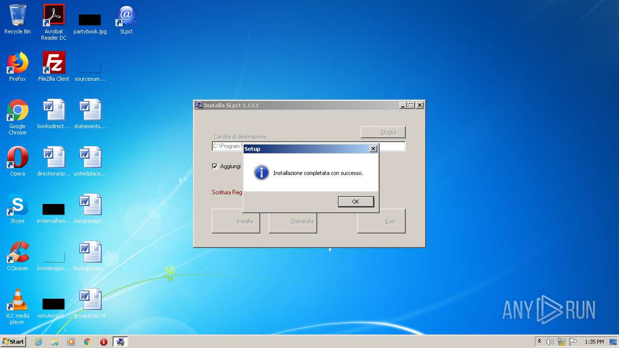Select the unitedplace... Word document

(90, 161)
